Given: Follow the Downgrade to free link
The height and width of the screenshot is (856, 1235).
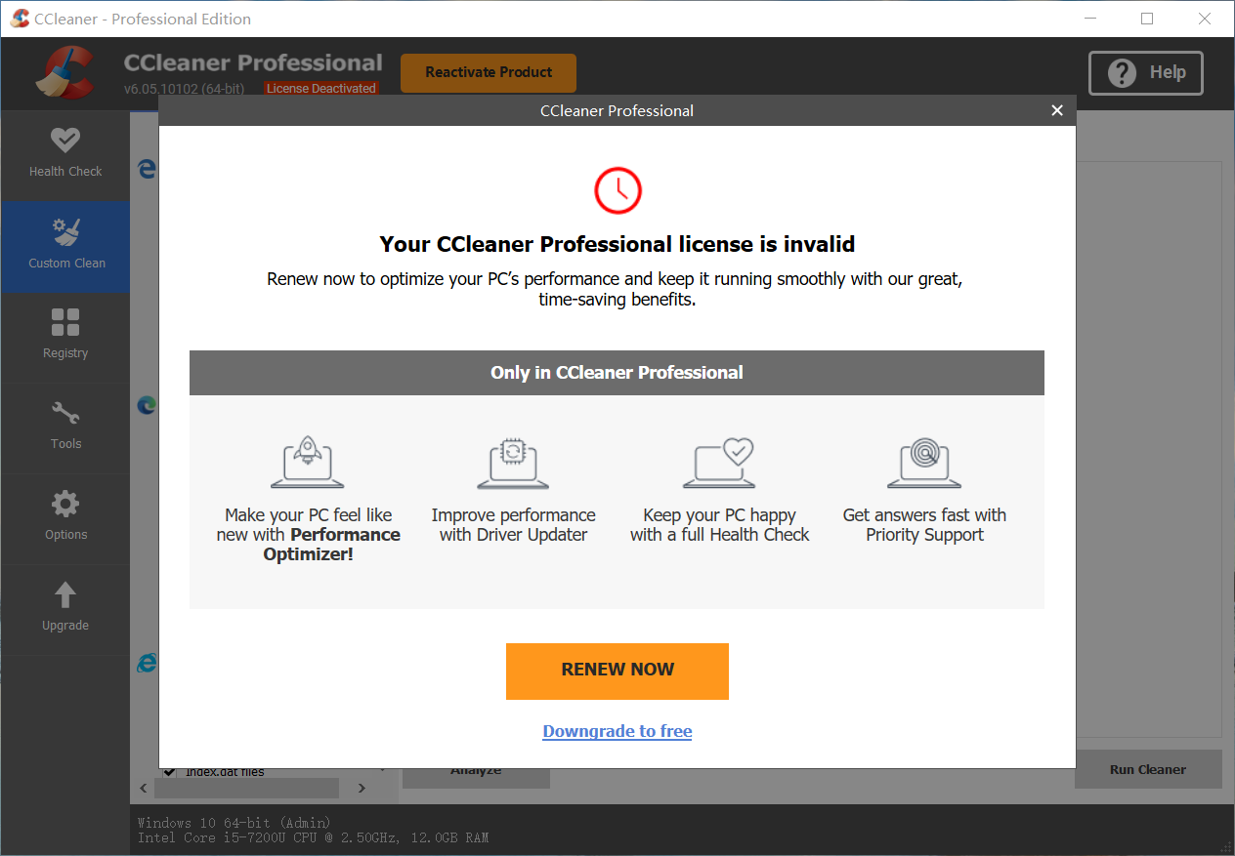Looking at the screenshot, I should (x=617, y=731).
